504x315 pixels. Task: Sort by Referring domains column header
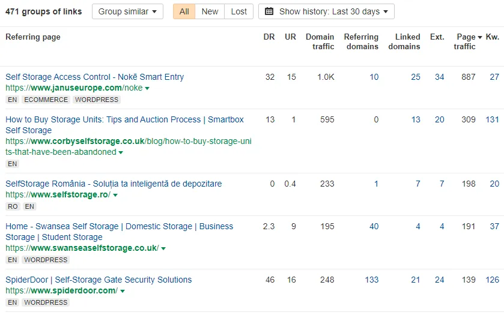coord(361,42)
